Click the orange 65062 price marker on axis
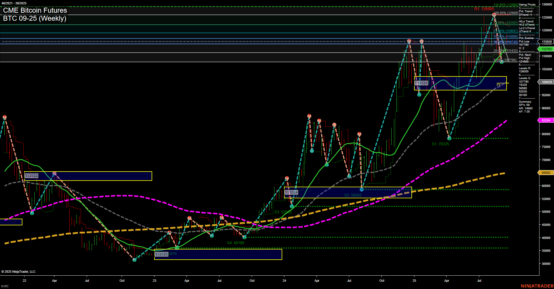This screenshot has height=289, width=554. pos(546,172)
